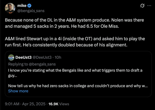Click the blue verified badge next to mike
The height and width of the screenshot is (110, 155).
click(x=29, y=6)
